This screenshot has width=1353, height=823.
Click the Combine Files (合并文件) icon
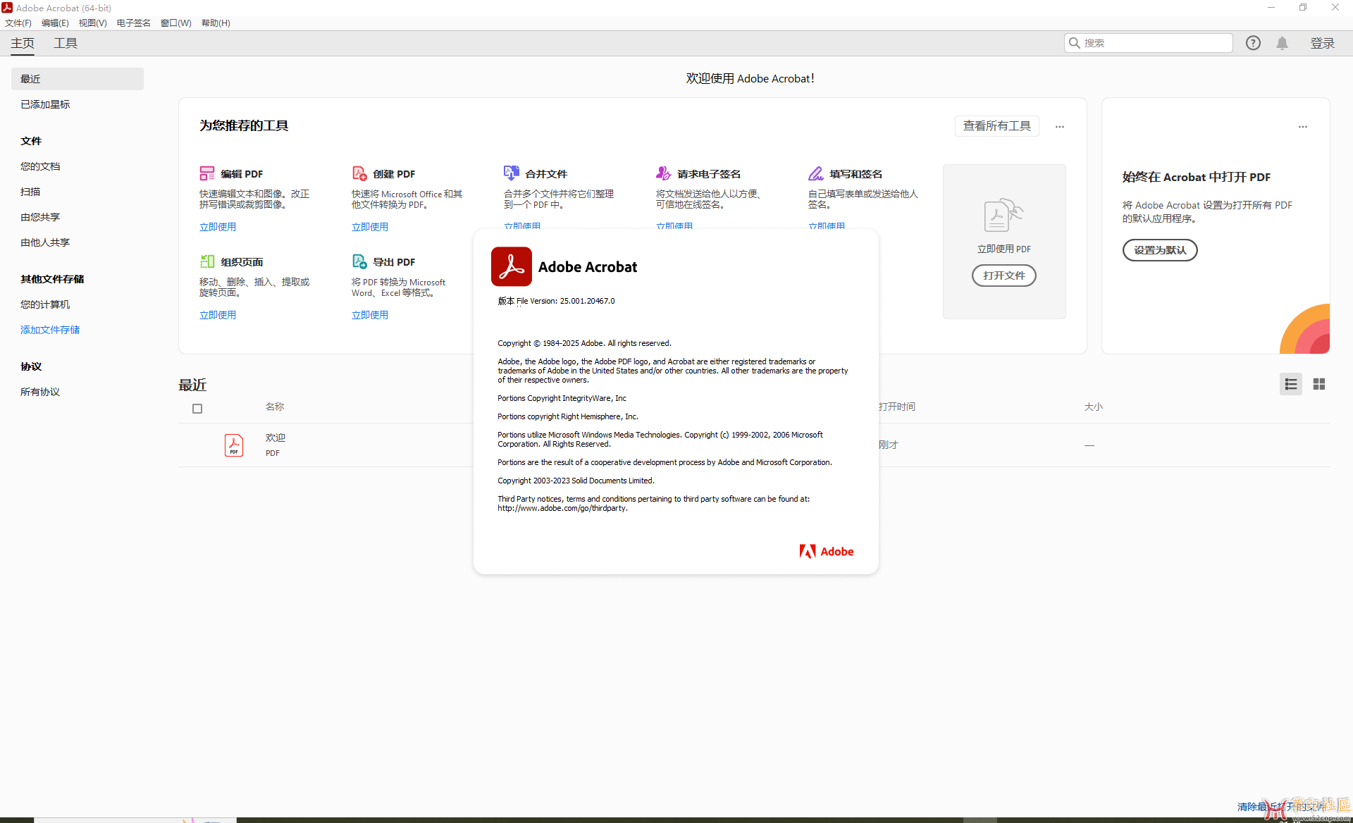coord(512,173)
